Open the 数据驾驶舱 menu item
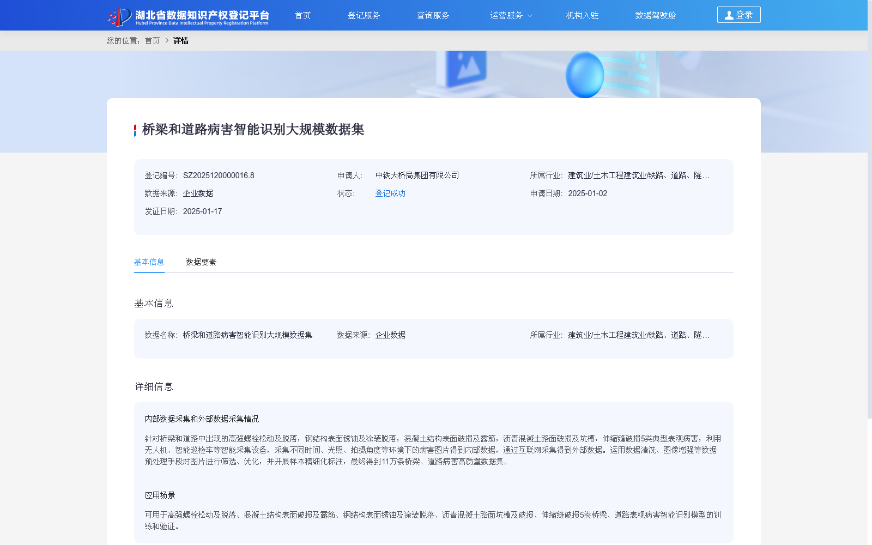The image size is (872, 545). point(655,15)
